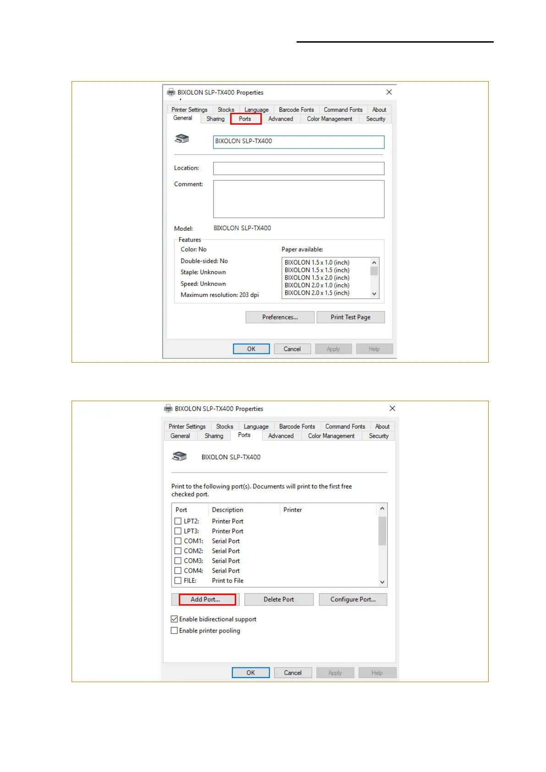Click the Print Test Page button
Viewport: 546px width, 772px height.
pyautogui.click(x=351, y=317)
